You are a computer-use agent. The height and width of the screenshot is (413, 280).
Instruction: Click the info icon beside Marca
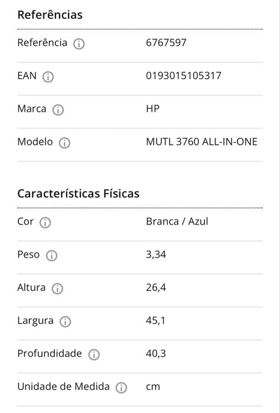tap(58, 110)
